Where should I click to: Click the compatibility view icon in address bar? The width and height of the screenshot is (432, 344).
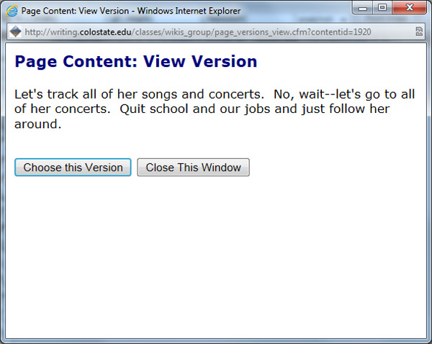pos(419,32)
